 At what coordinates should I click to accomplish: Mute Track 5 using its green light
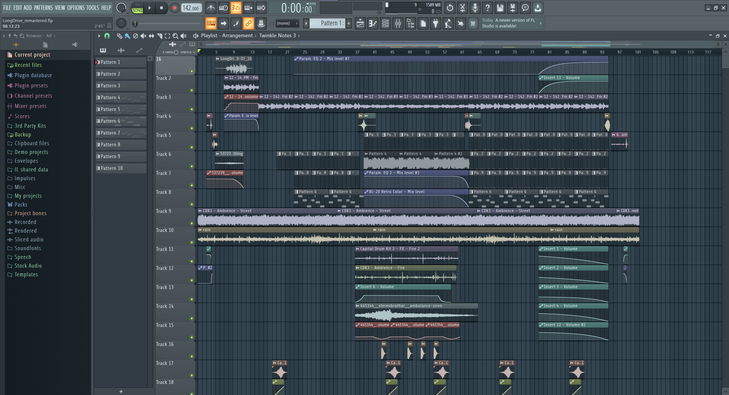click(x=192, y=147)
